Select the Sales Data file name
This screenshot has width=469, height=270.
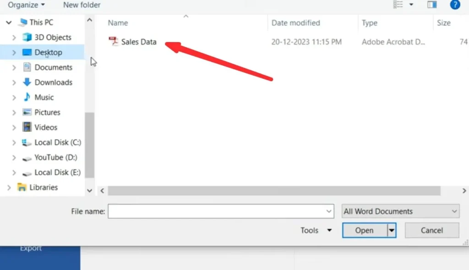139,42
